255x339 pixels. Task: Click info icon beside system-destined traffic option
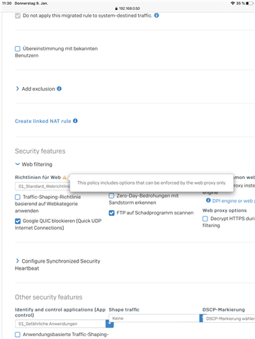(x=157, y=16)
